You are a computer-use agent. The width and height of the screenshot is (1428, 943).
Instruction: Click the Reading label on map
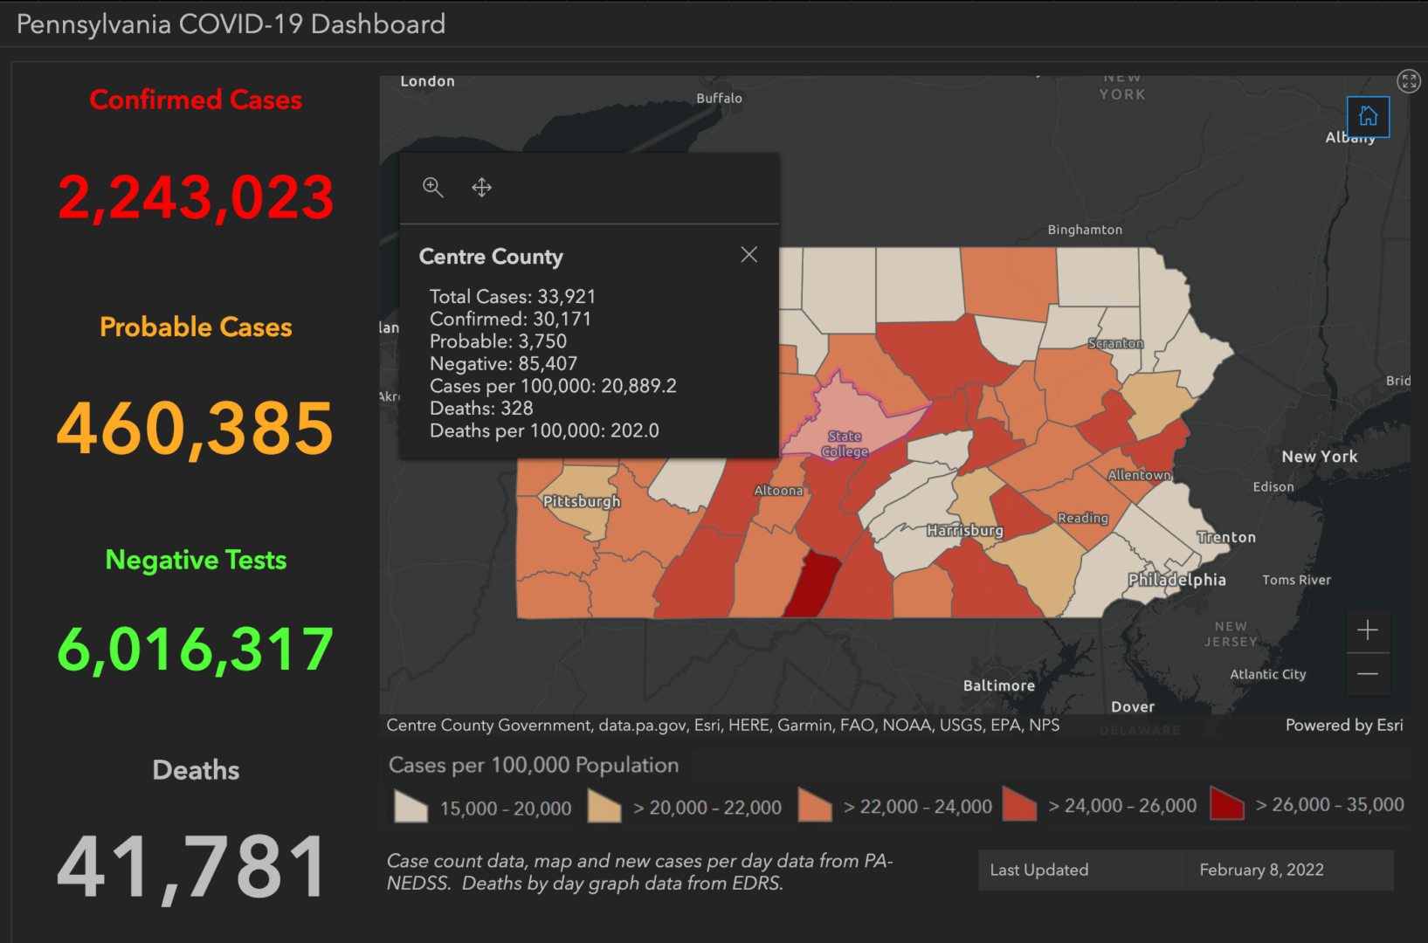[x=1083, y=518]
